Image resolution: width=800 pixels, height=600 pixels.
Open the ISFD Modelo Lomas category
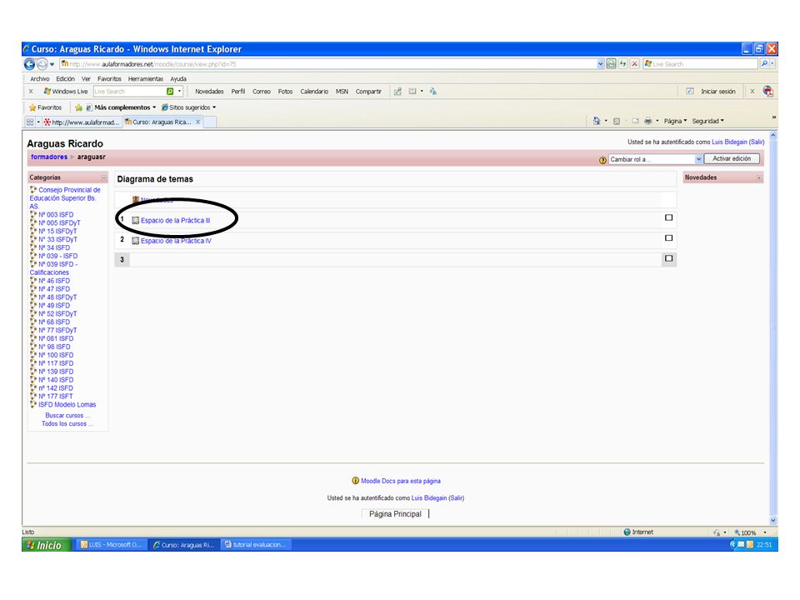coord(67,405)
